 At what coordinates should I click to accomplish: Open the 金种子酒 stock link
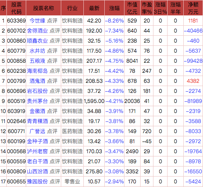pos(37,141)
